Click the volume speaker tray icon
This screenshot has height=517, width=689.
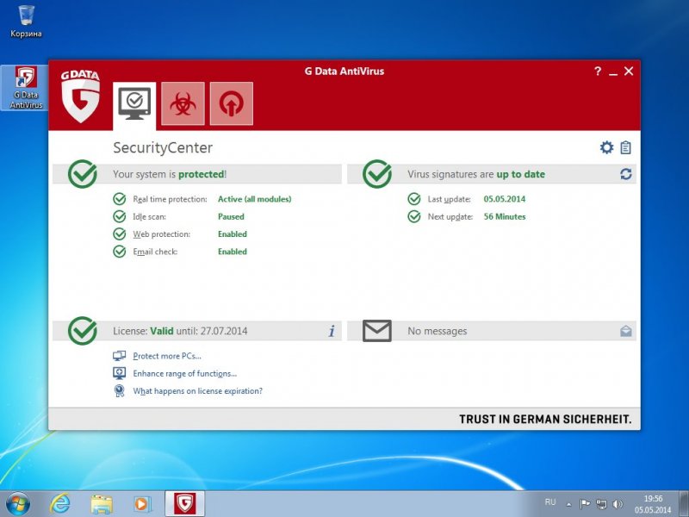(x=618, y=504)
